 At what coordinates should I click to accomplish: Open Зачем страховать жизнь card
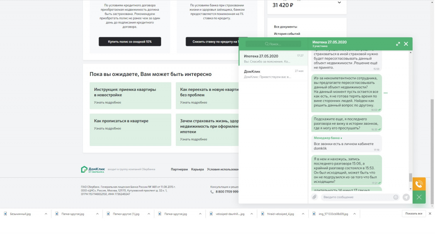click(207, 130)
